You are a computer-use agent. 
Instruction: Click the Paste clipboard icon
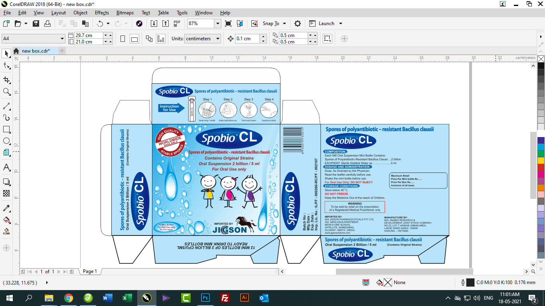(85, 24)
